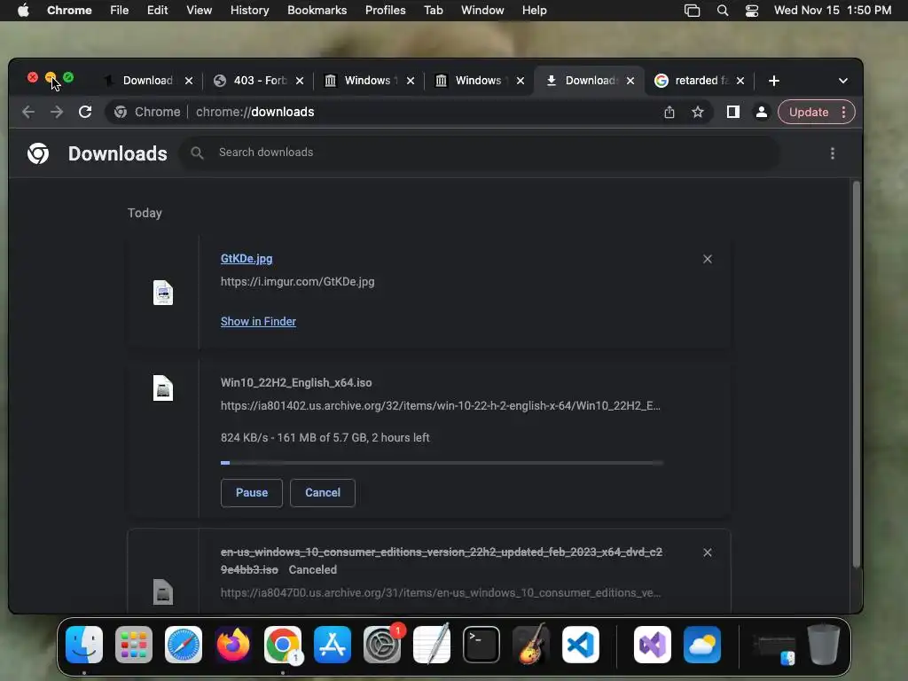Image resolution: width=908 pixels, height=681 pixels.
Task: Open Control Center in menu bar
Action: click(752, 11)
